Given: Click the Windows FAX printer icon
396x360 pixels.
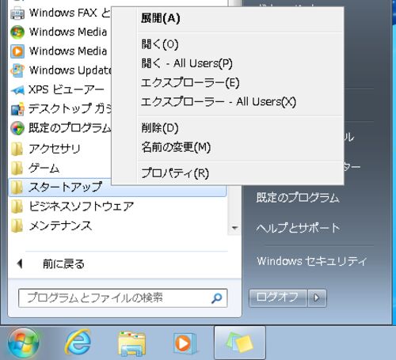Looking at the screenshot, I should (x=17, y=13).
